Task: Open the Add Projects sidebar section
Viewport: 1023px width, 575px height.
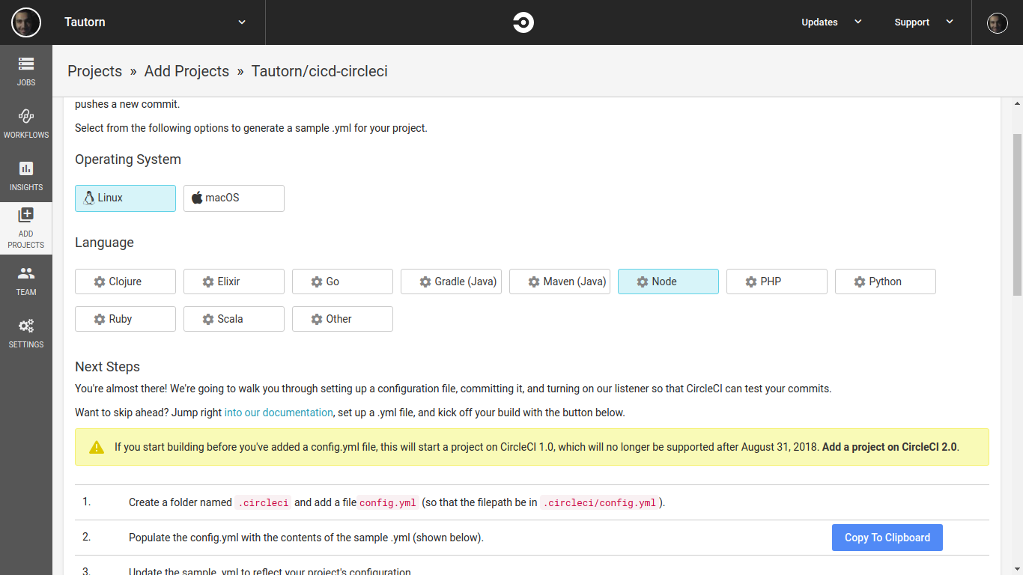Action: 26,228
